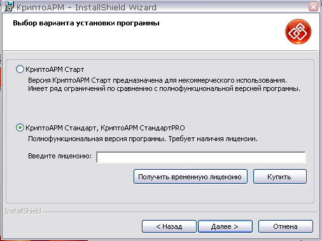Click the Введите лицензию label
322x241 pixels.
pos(60,156)
